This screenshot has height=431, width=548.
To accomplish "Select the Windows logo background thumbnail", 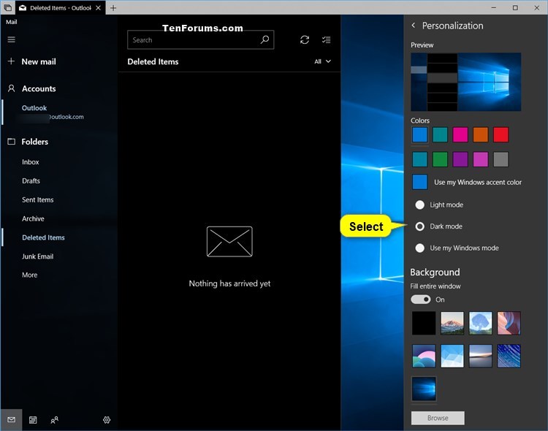I will click(424, 389).
